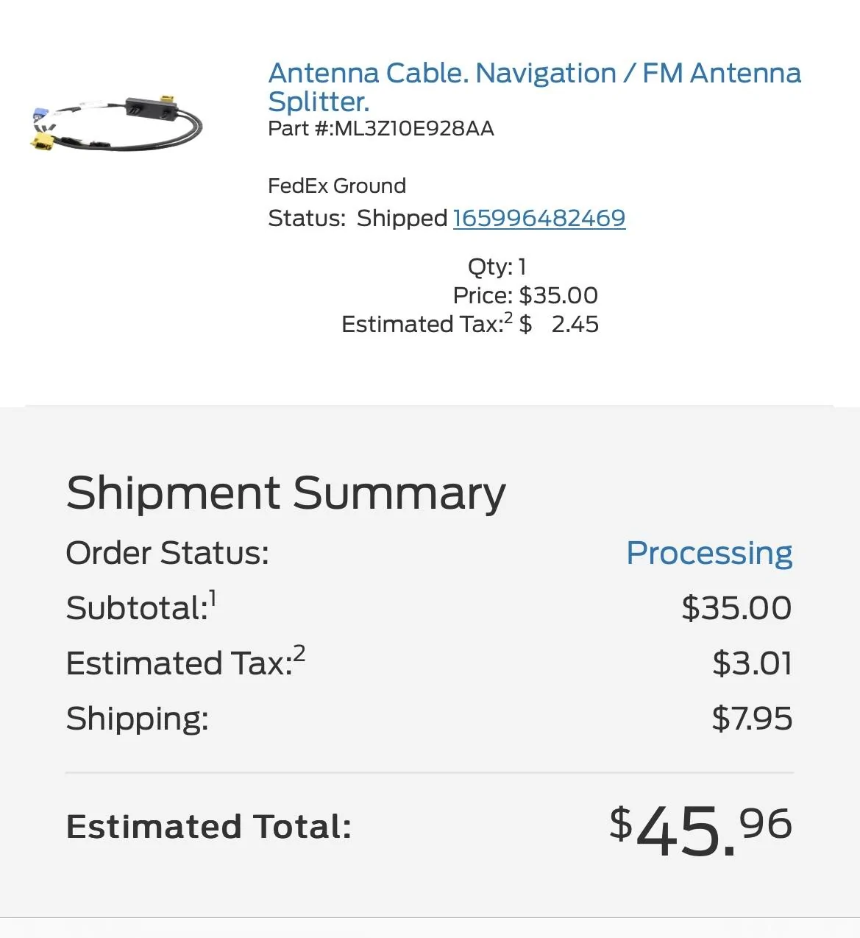
Task: Click the Estimated Tax value $3.01
Action: (x=752, y=663)
